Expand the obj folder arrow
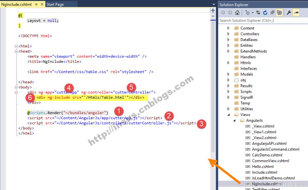The width and height of the screenshot is (308, 190). (228, 80)
